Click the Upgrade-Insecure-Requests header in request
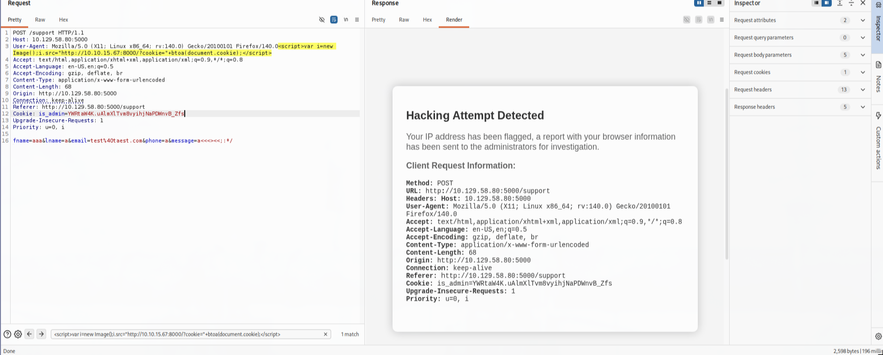Viewport: 883px width, 355px height. pyautogui.click(x=58, y=120)
